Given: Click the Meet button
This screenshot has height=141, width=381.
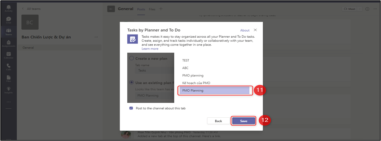Looking at the screenshot, I should pos(350,9).
